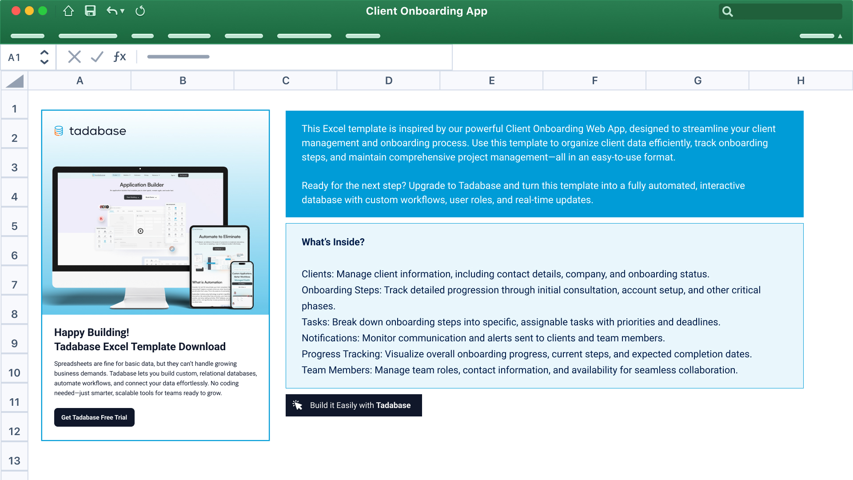Click the last ribbon tab placeholder on left group
Image resolution: width=853 pixels, height=480 pixels.
(363, 36)
